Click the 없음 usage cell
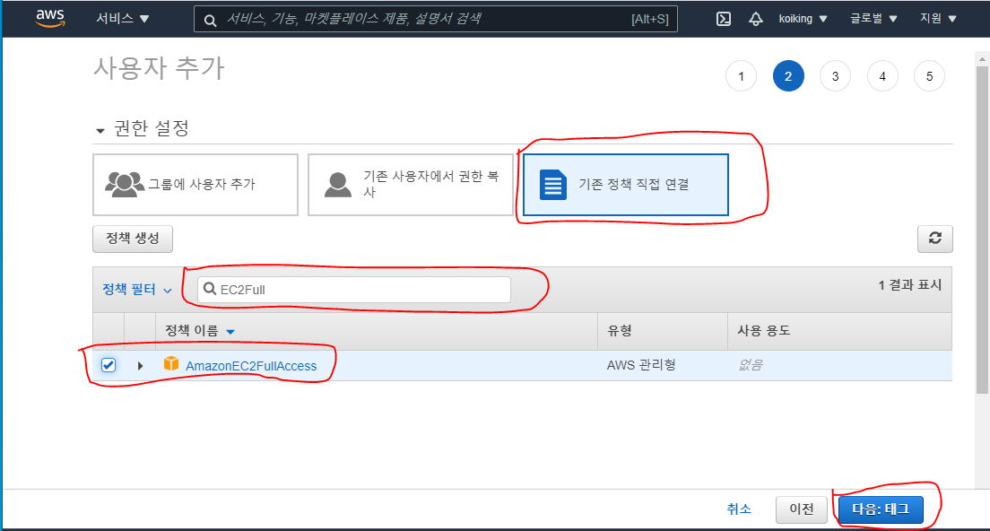 point(750,365)
